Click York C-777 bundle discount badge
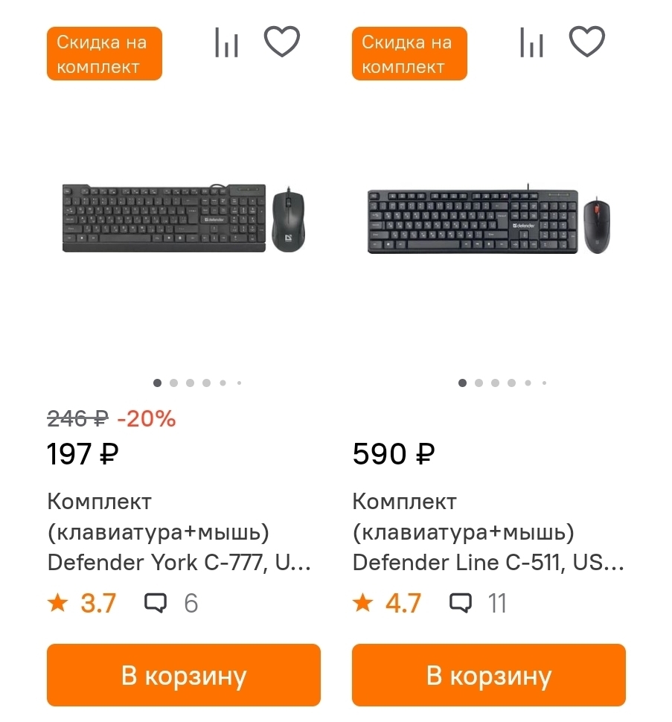The image size is (672, 722). click(104, 54)
